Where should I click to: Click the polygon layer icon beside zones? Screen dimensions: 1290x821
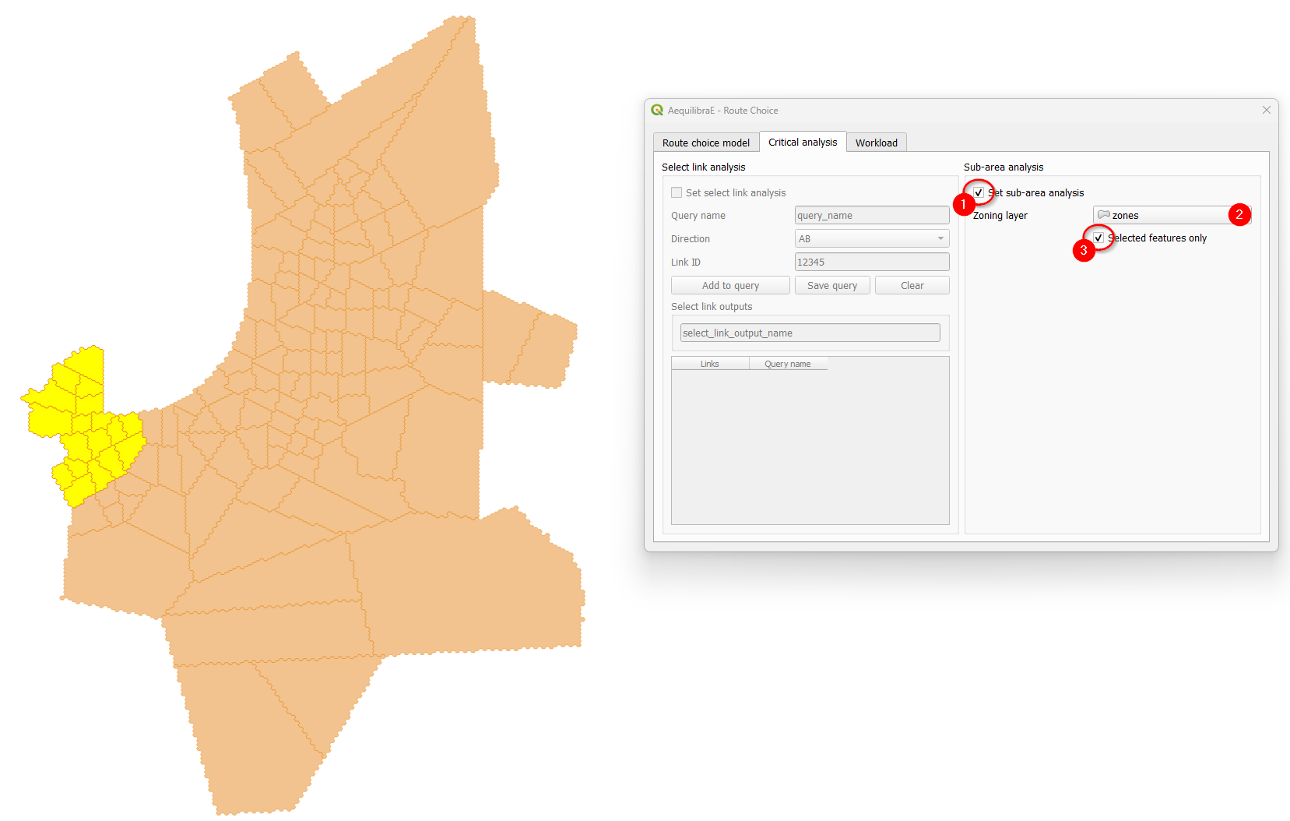(1103, 214)
